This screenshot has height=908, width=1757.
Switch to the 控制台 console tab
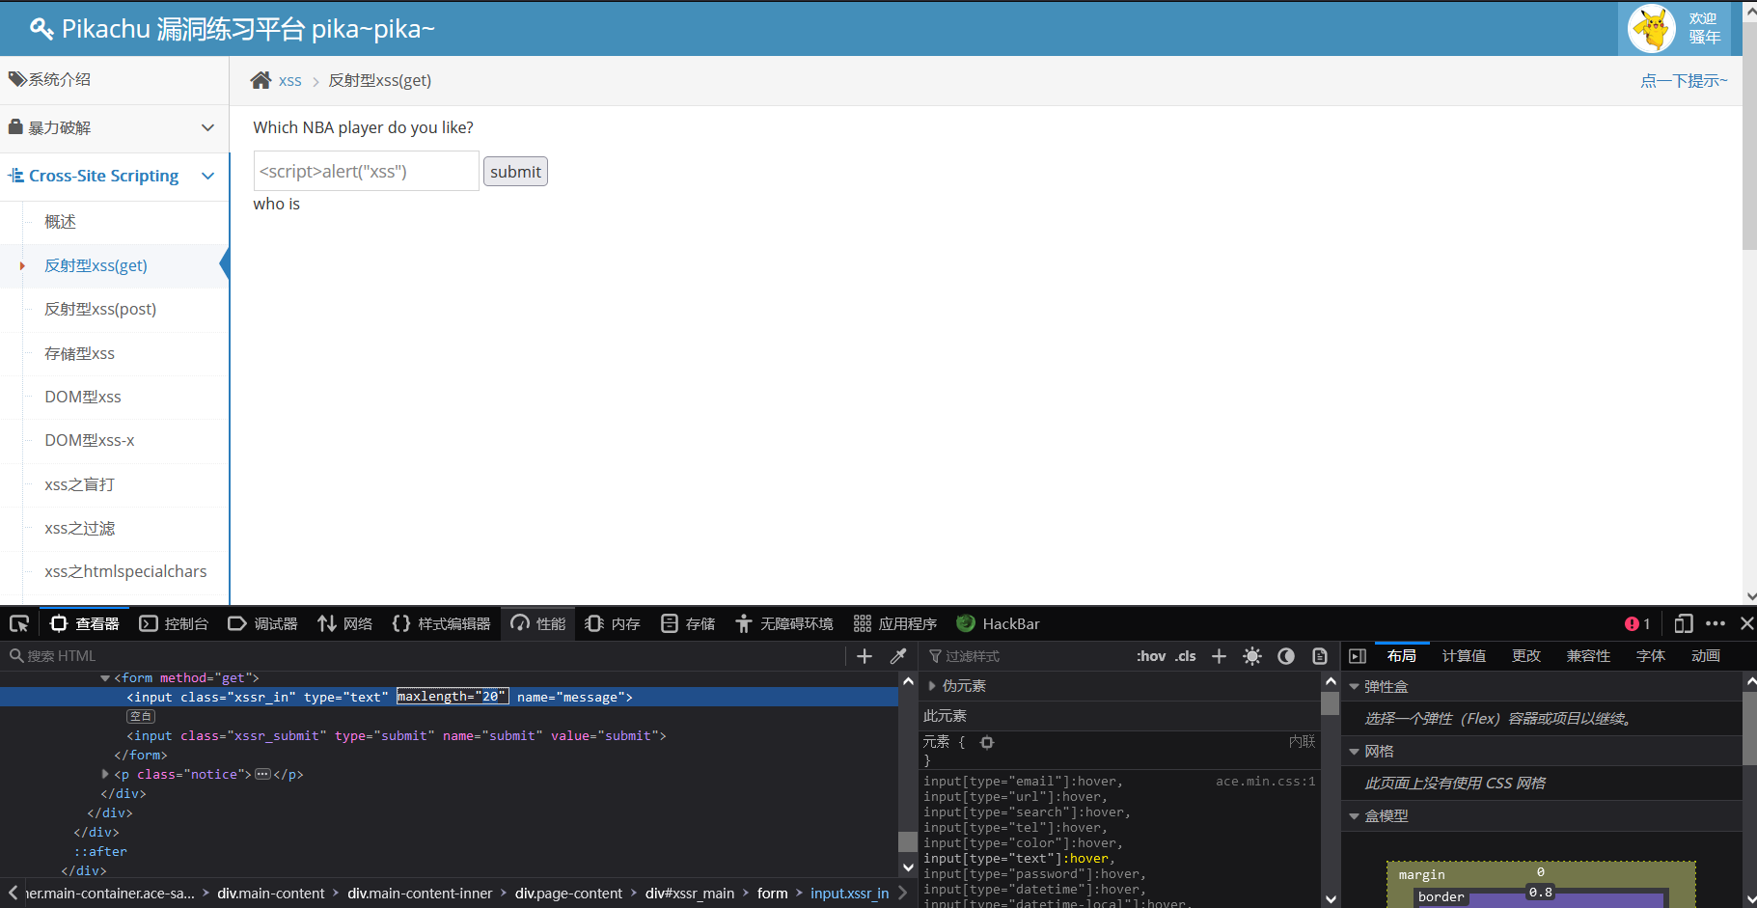point(174,623)
